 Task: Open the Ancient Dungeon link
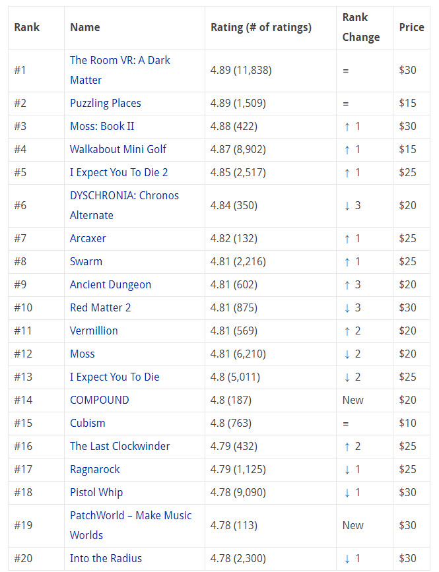[110, 284]
